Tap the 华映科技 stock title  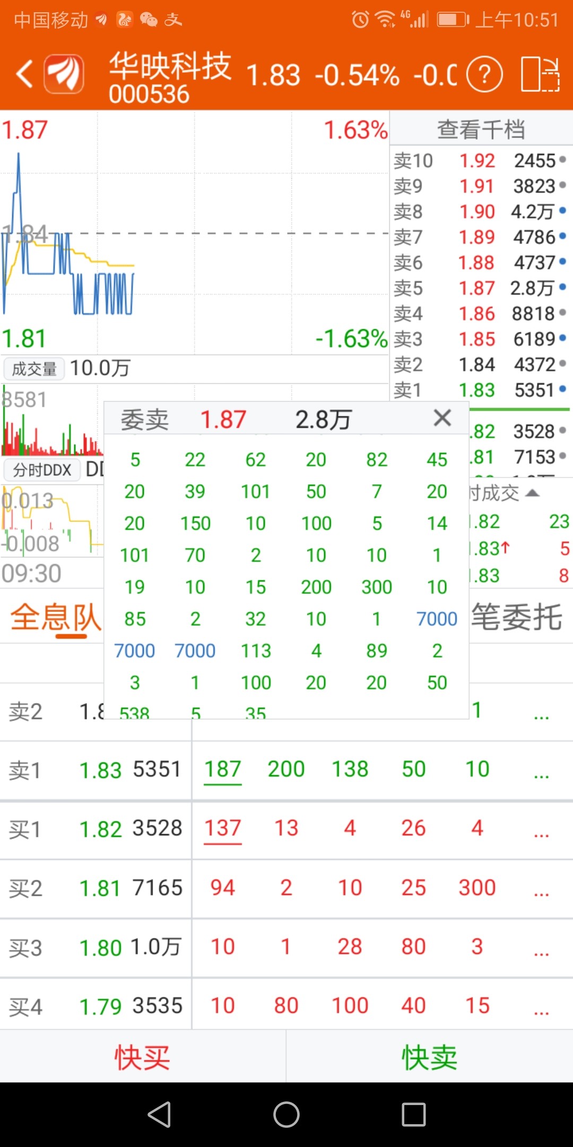click(x=170, y=66)
